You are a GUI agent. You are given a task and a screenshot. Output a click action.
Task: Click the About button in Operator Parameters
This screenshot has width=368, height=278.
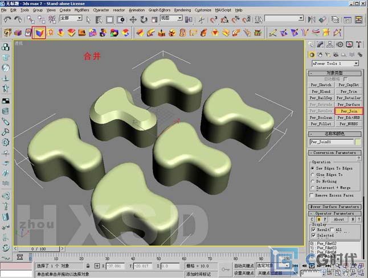339,219
